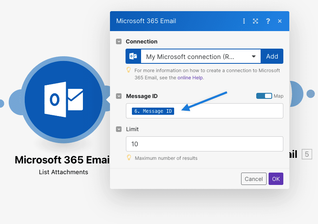Click inside the Message ID input field
Screen dimensions: 318x224
pyautogui.click(x=204, y=111)
